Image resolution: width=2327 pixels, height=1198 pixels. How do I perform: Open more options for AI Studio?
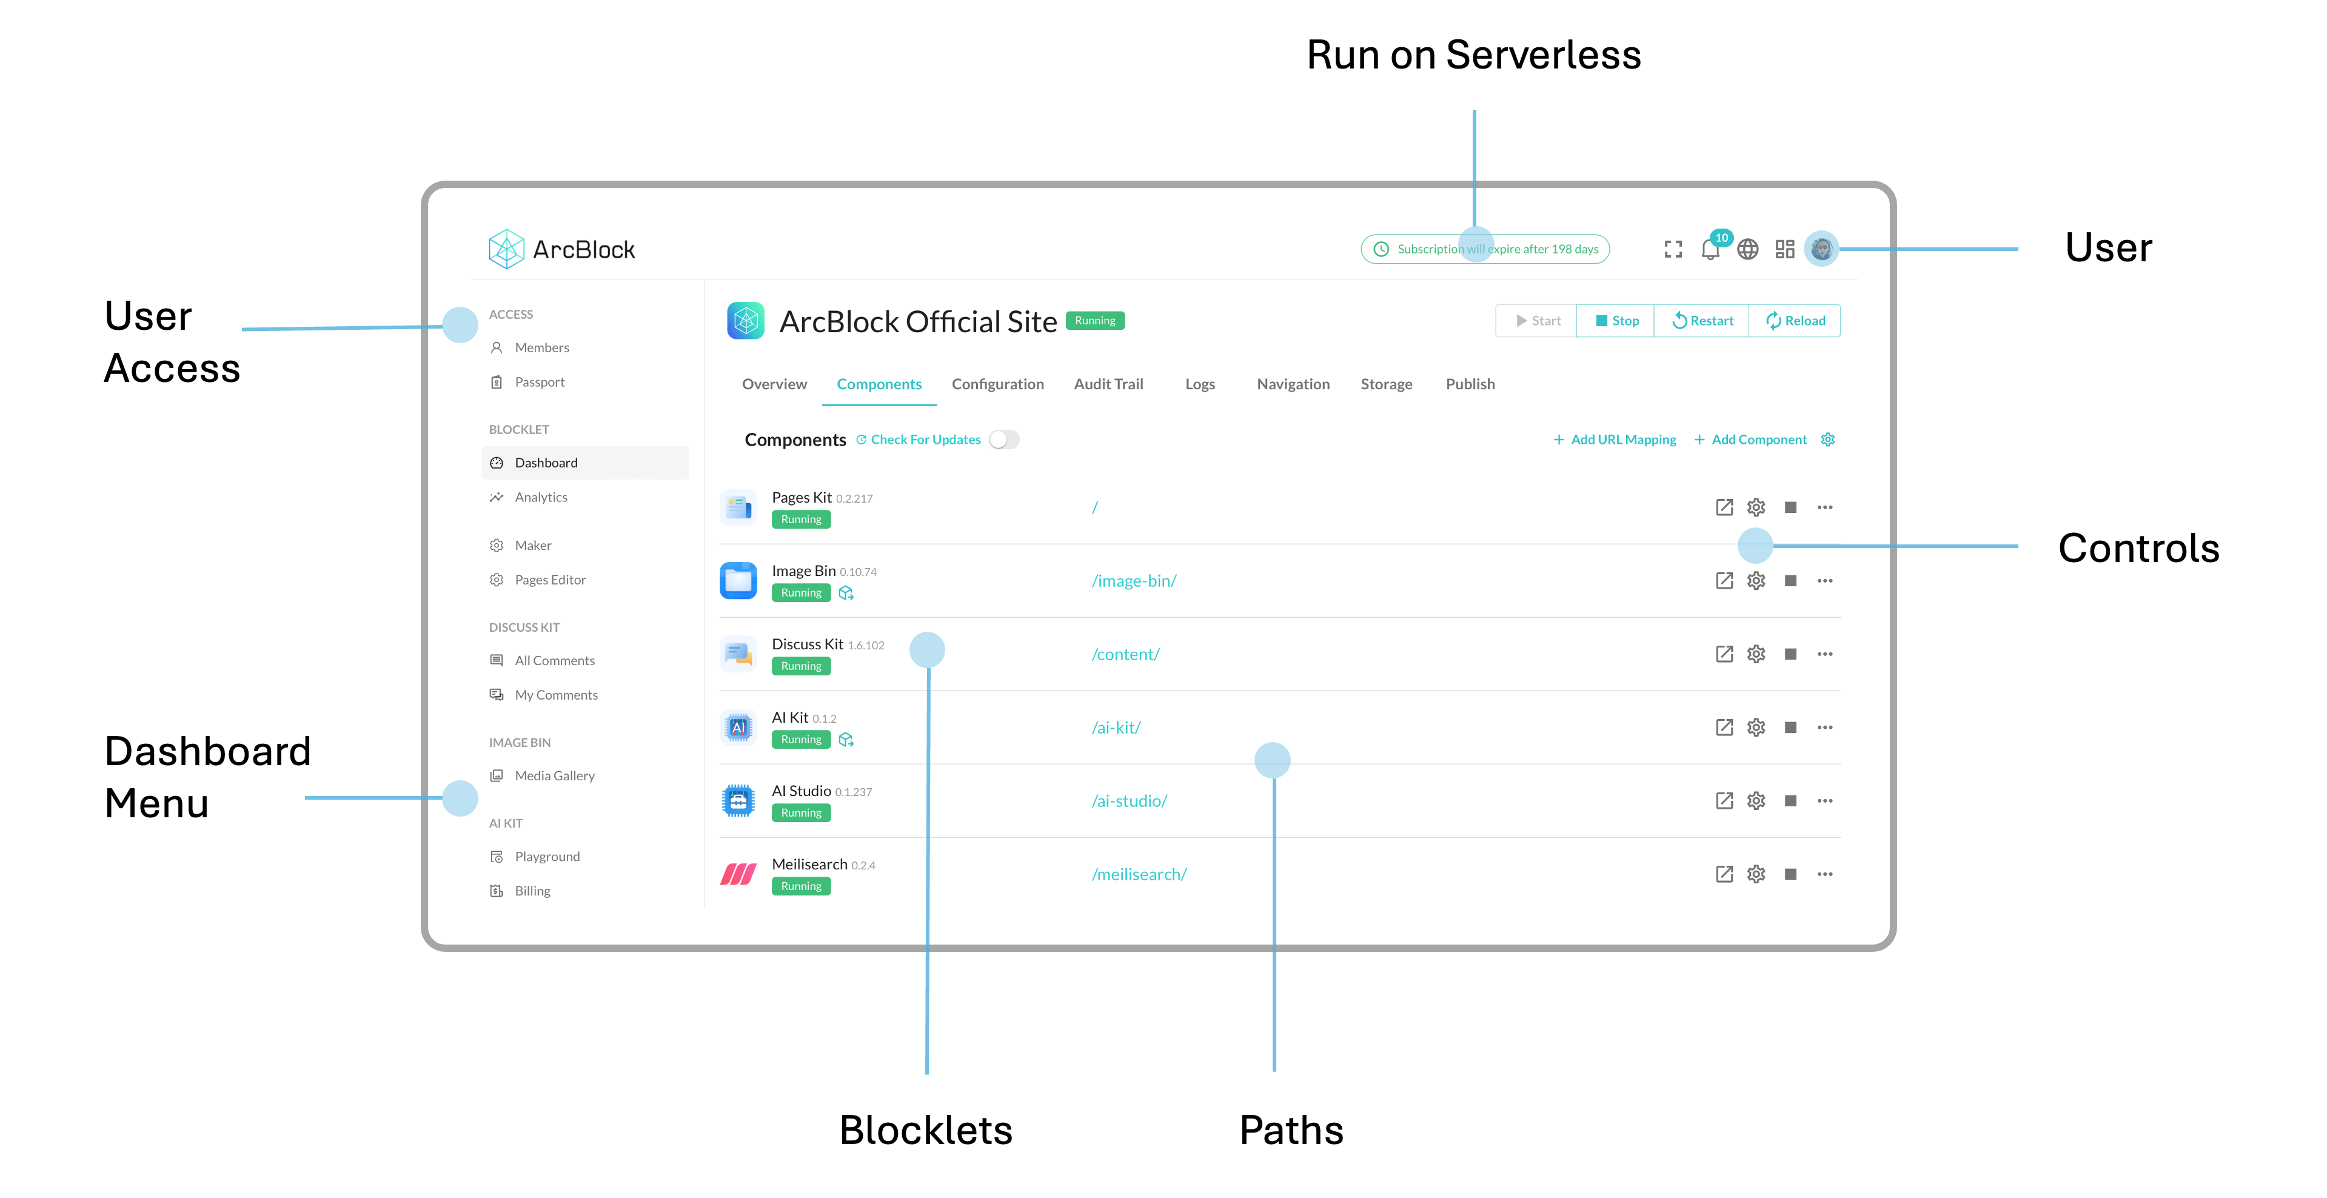pyautogui.click(x=1825, y=801)
